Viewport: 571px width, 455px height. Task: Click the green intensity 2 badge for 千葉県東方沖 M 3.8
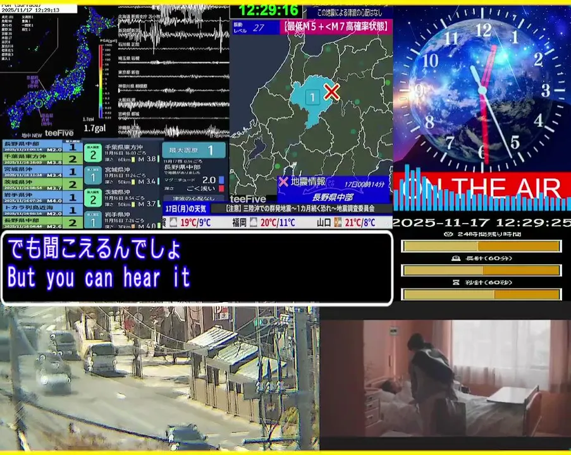point(93,153)
